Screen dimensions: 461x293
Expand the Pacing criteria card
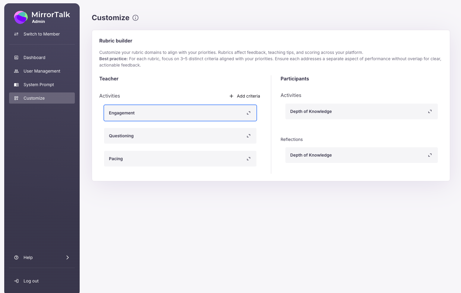pyautogui.click(x=248, y=159)
